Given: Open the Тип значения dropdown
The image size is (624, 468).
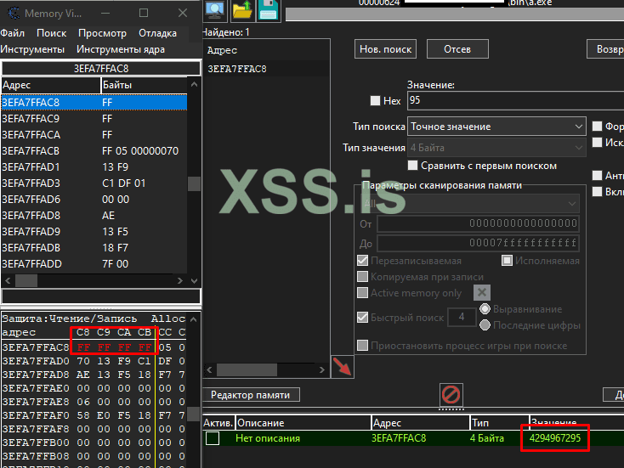Looking at the screenshot, I should [x=496, y=148].
